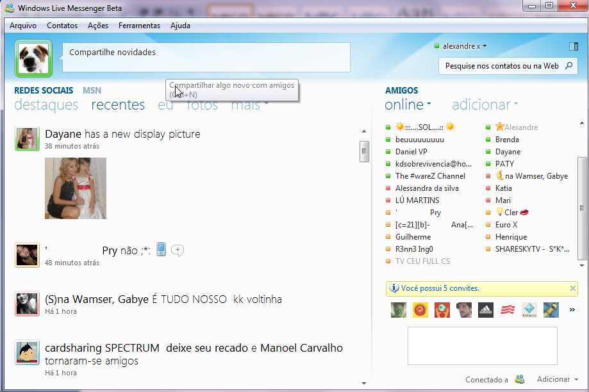This screenshot has height=392, width=589.
Task: Open the red game character icon
Action: coord(442,310)
